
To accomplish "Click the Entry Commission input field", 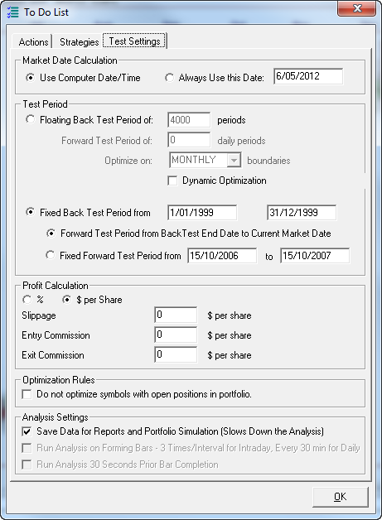I will pos(176,335).
